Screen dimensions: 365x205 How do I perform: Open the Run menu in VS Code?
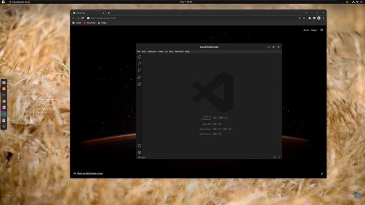click(x=171, y=51)
